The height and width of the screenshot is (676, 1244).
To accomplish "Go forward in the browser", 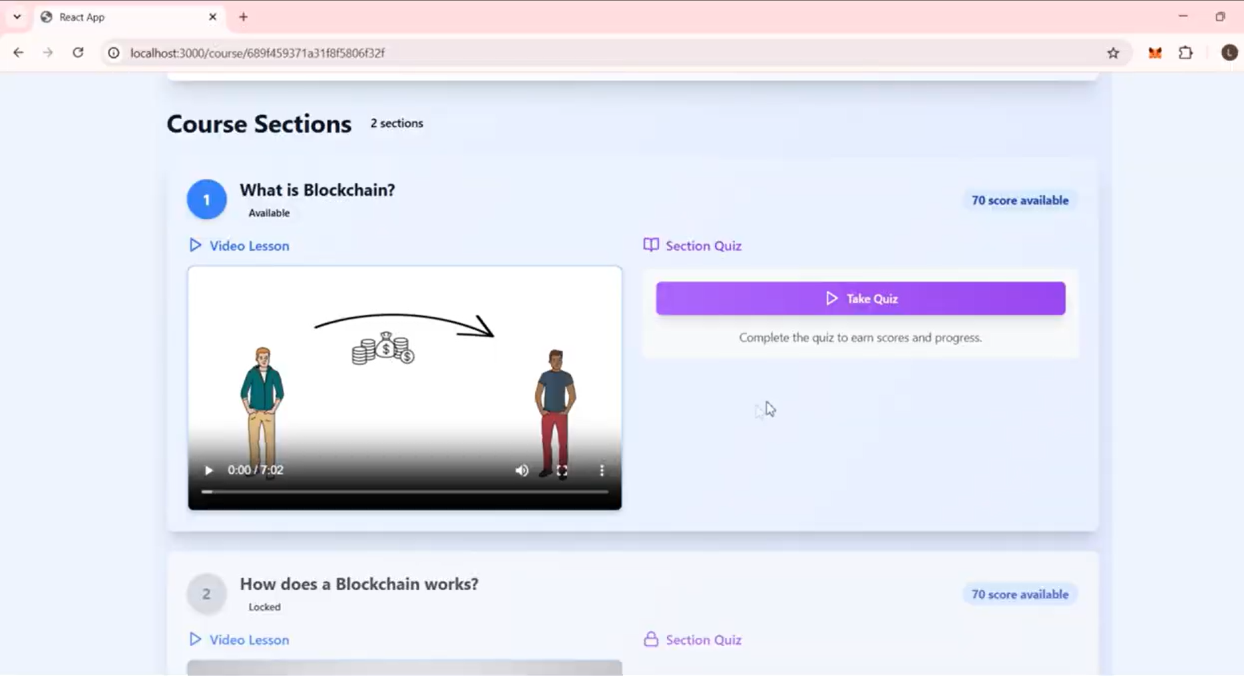I will 47,53.
